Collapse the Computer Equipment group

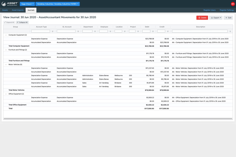coord(6,35)
